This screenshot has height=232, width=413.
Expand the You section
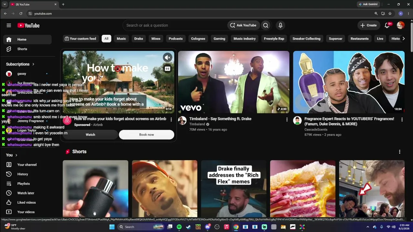(x=12, y=155)
